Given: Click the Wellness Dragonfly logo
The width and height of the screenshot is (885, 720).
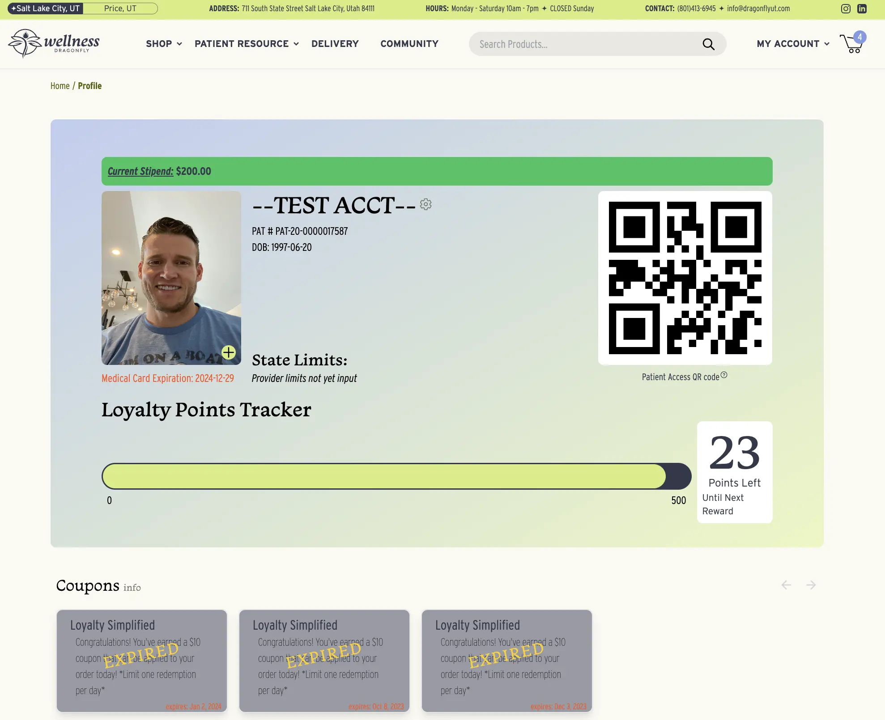Looking at the screenshot, I should coord(54,43).
